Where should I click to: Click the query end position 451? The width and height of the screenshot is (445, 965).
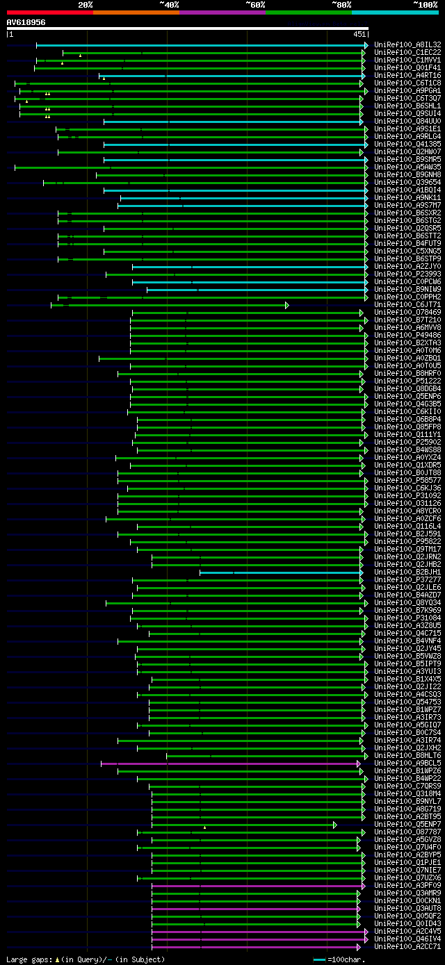(359, 34)
